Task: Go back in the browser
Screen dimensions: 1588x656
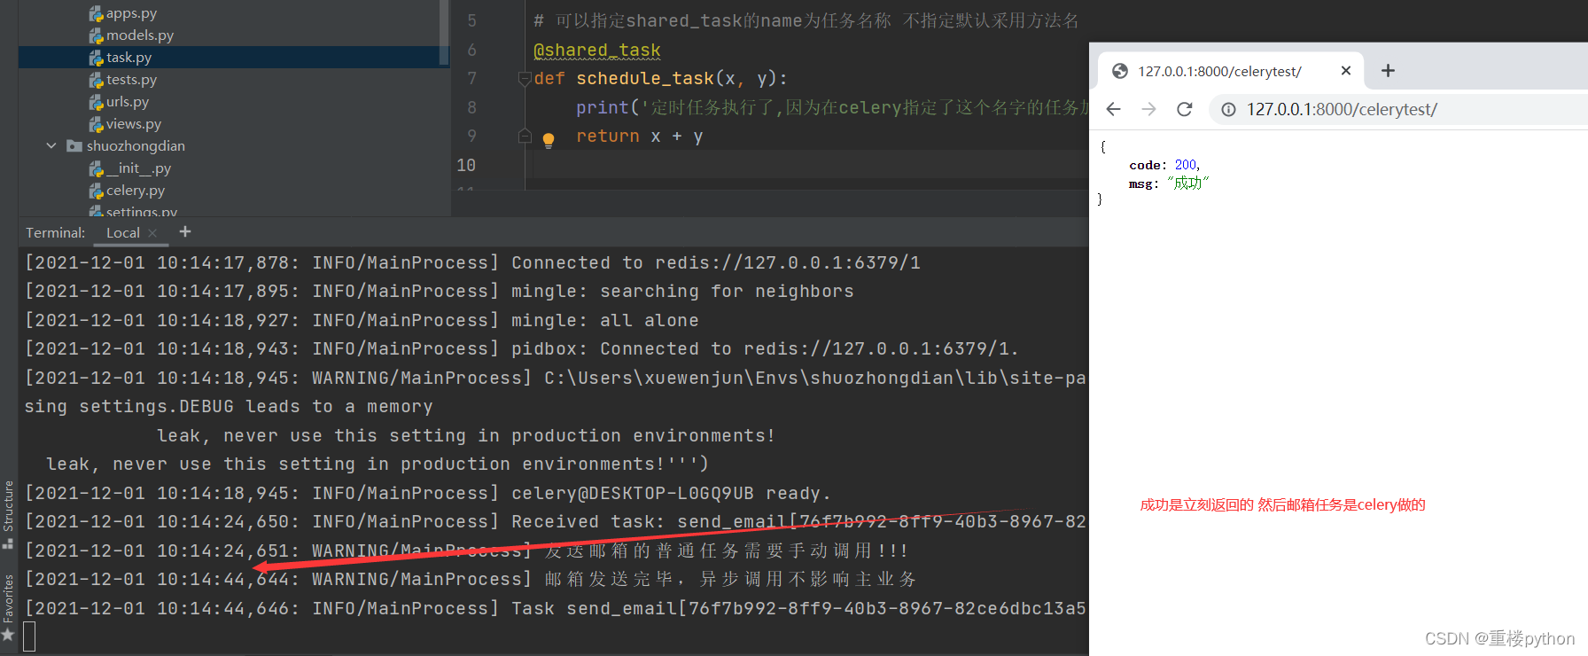Action: click(x=1114, y=109)
